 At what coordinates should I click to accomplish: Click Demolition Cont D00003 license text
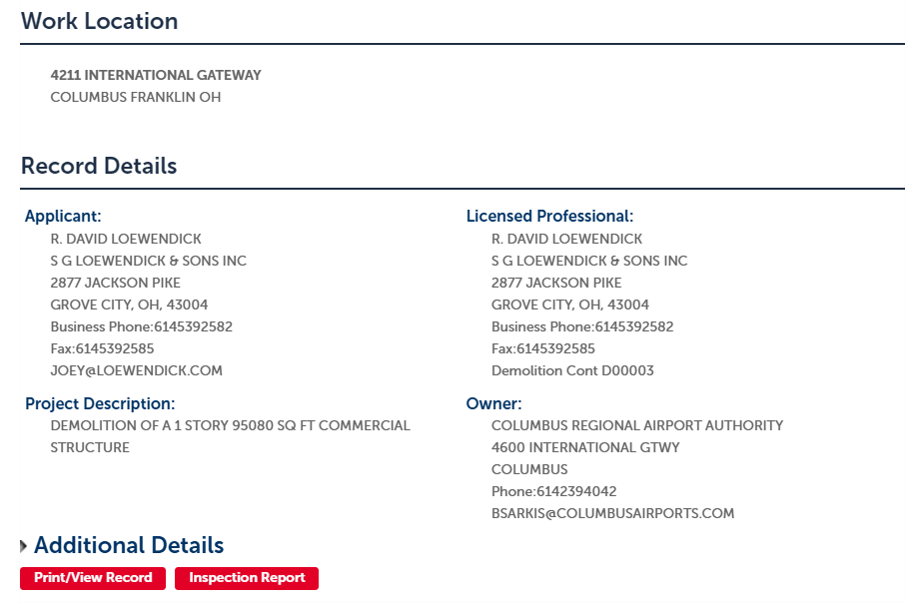pos(572,370)
